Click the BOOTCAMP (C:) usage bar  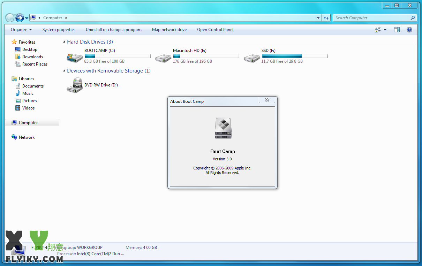pyautogui.click(x=118, y=56)
